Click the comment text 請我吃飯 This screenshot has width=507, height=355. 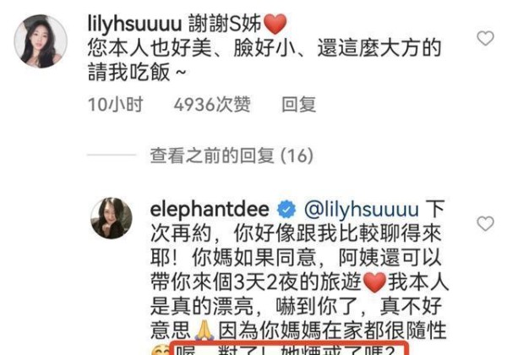point(128,72)
